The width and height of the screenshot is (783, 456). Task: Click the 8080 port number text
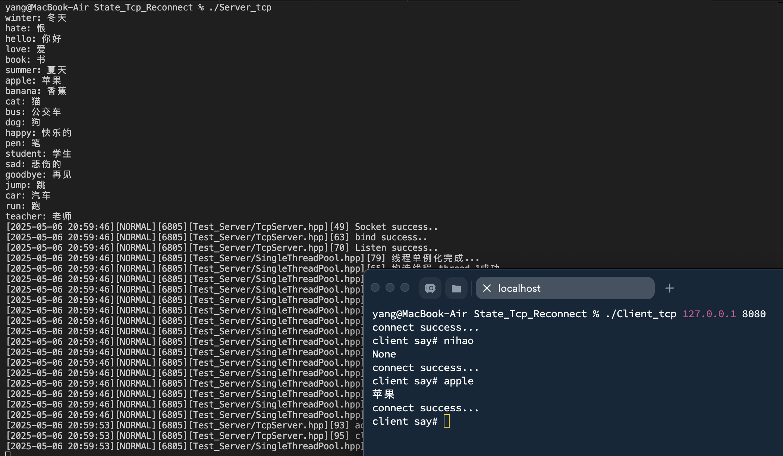(x=754, y=314)
